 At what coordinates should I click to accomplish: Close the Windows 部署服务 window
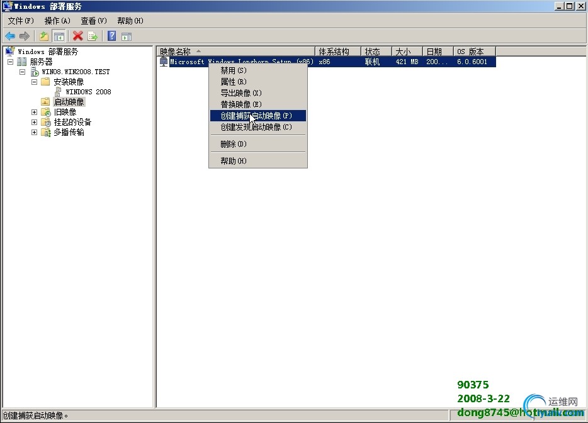[x=580, y=6]
